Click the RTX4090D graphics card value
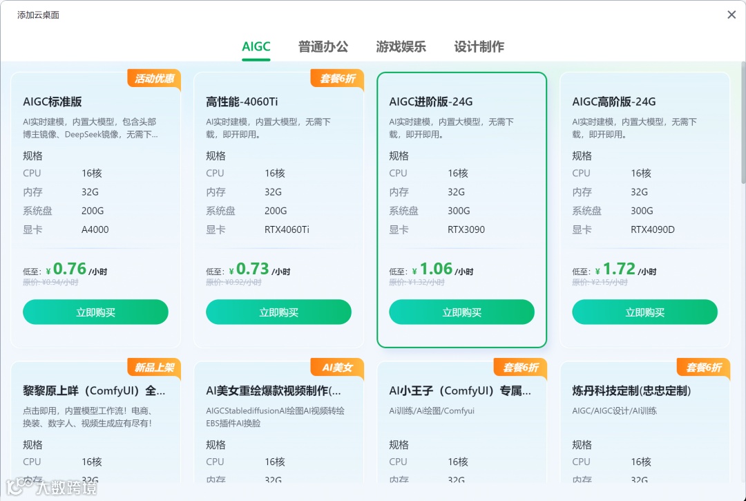 tap(653, 229)
